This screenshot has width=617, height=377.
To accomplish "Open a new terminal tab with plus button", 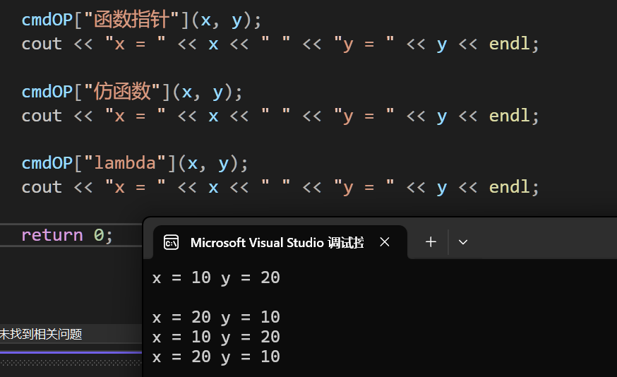I will (x=431, y=242).
